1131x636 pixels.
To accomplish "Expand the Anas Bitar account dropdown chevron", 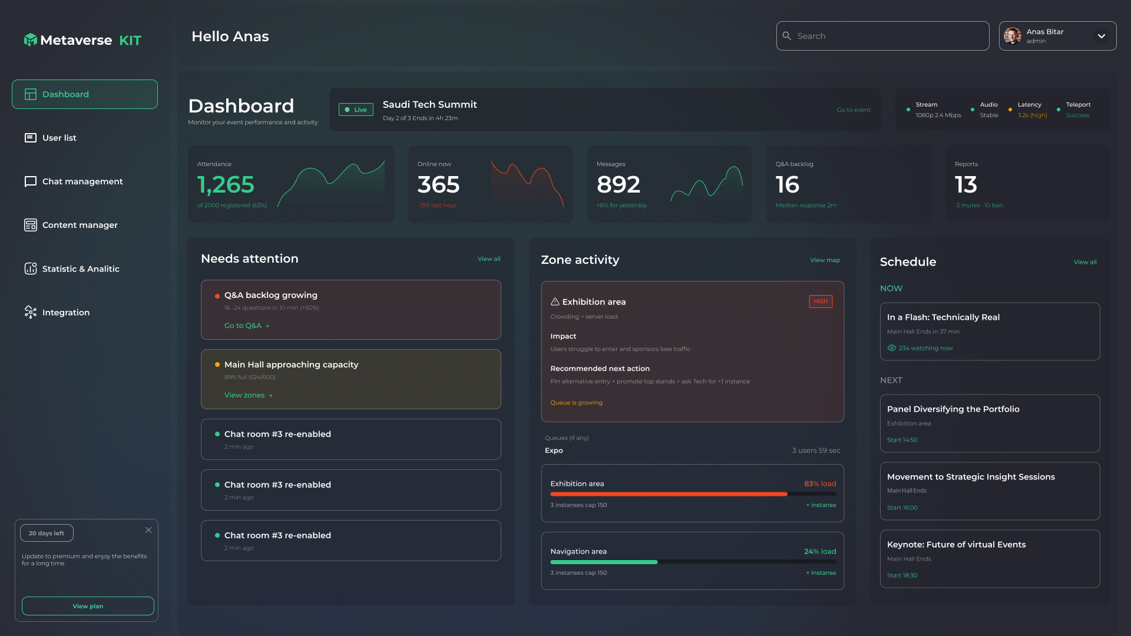I will (1102, 36).
